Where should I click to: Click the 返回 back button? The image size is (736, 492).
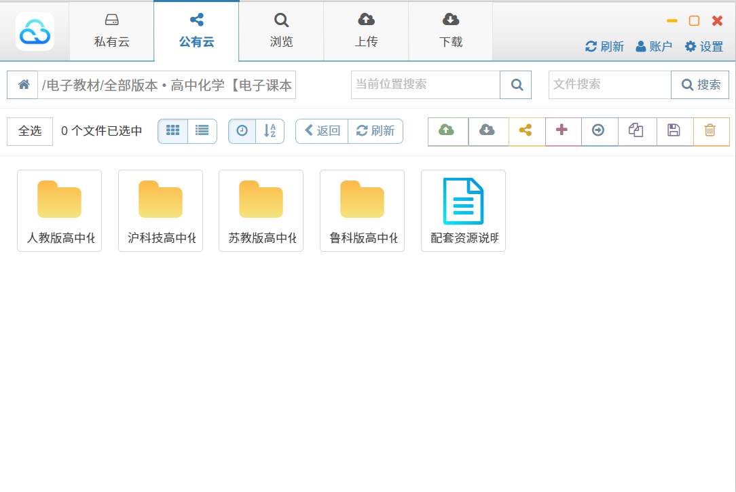click(x=322, y=131)
